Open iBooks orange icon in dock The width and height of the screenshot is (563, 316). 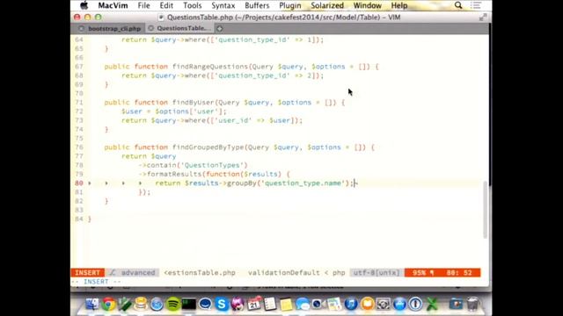[x=368, y=305]
